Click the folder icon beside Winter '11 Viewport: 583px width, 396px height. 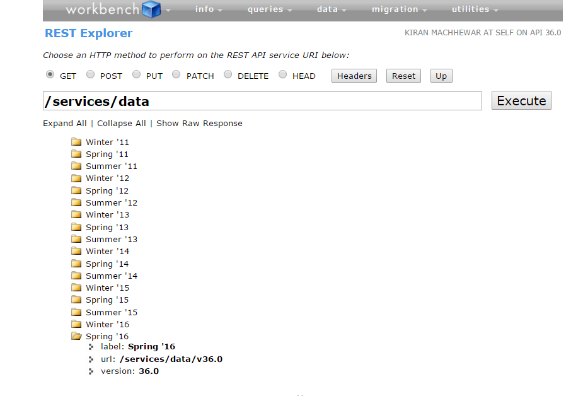(x=76, y=142)
